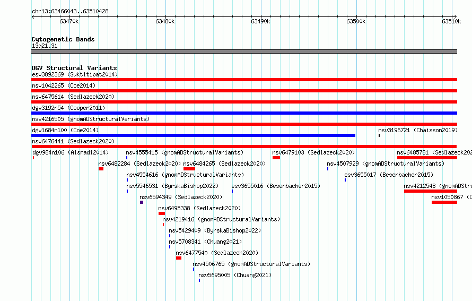Viewport: 472px width, 301px height.
Task: Select the red block under nsv6482284
Action: click(x=101, y=169)
